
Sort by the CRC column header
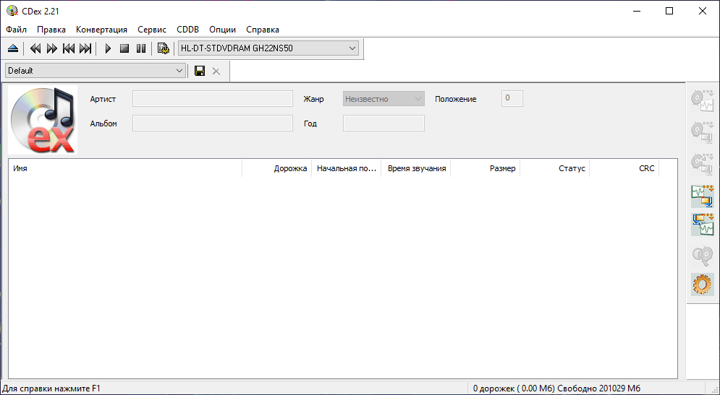[x=624, y=169]
